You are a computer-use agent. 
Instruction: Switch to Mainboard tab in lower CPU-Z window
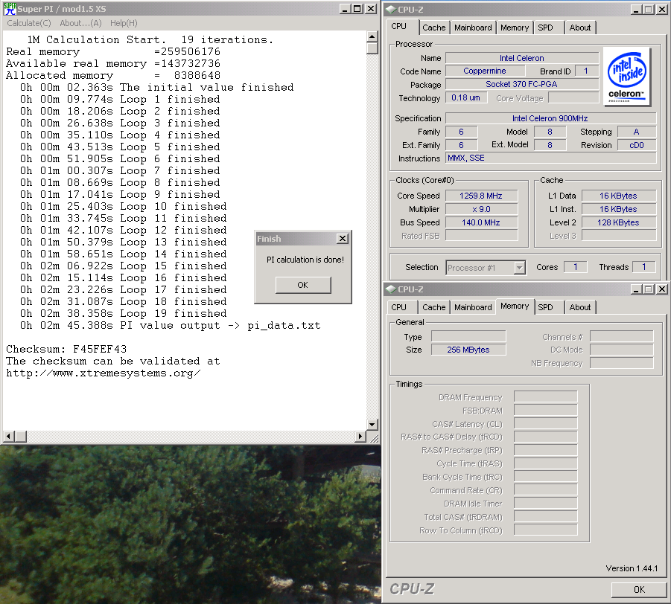pyautogui.click(x=473, y=307)
